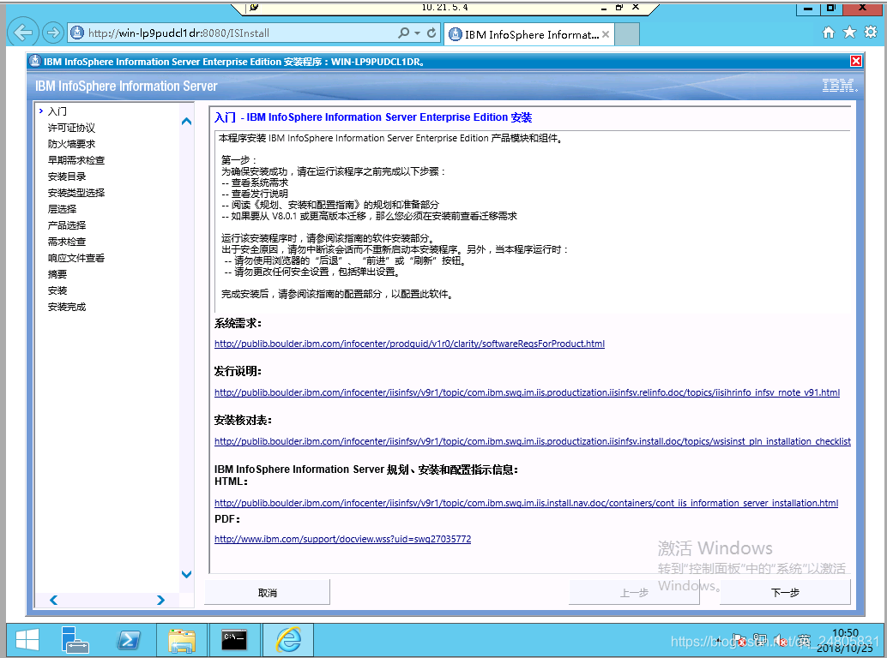Click the search magnifier in address bar
The image size is (887, 658).
[403, 33]
